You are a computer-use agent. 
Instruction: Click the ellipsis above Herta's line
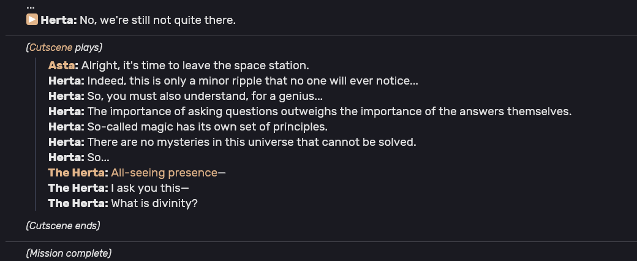click(x=31, y=5)
